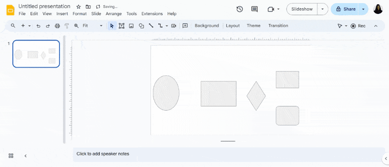Pick the elbow connector tool
389x167 pixels.
(x=161, y=26)
